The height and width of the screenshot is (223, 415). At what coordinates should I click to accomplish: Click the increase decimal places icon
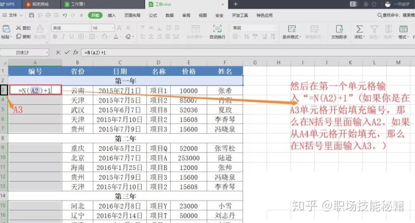[x=265, y=36]
